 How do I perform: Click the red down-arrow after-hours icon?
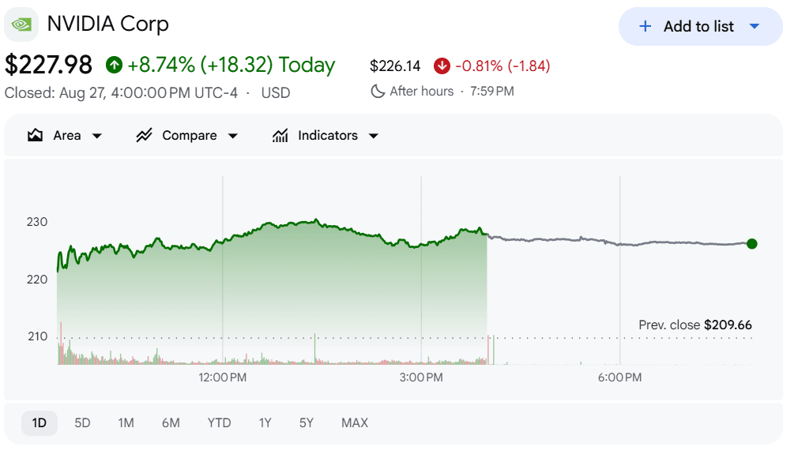tap(442, 66)
